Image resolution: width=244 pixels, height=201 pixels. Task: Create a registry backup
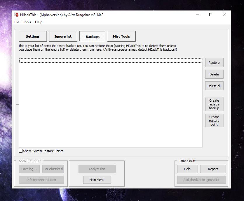(214, 104)
